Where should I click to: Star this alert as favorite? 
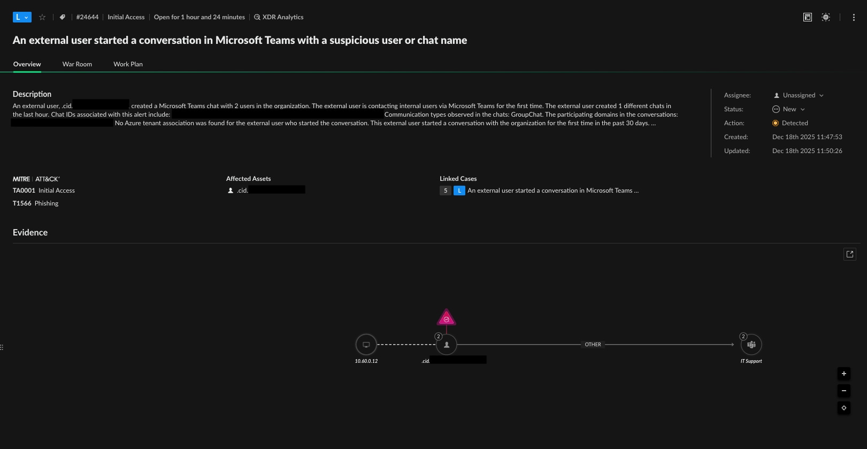tap(42, 17)
